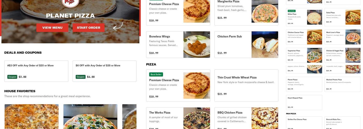Screen dimensions: 363x129
Task: Click the Best Seller badge on the White Pizza card
Action: (x=291, y=11)
